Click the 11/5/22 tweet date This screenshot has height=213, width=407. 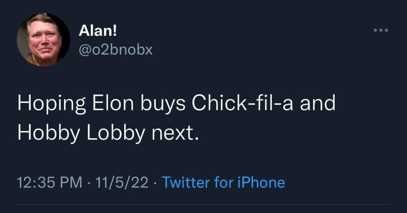coord(122,183)
